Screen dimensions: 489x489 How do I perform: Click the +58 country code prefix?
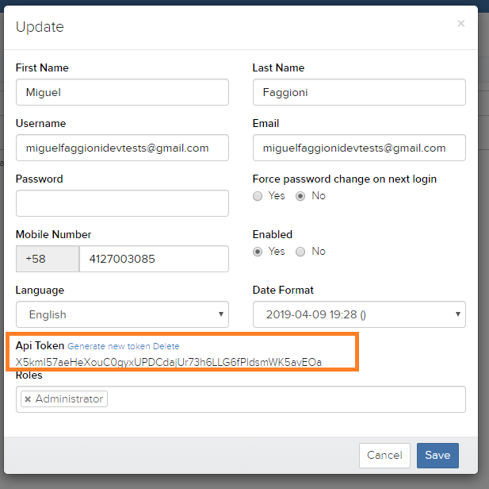pyautogui.click(x=48, y=259)
